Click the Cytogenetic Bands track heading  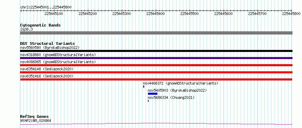click(40, 25)
